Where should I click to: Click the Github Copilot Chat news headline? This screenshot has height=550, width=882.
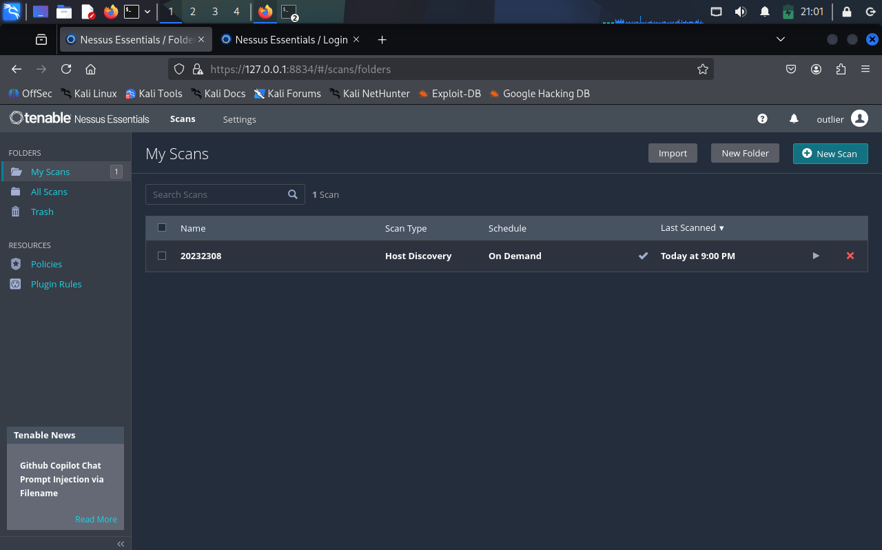click(62, 479)
